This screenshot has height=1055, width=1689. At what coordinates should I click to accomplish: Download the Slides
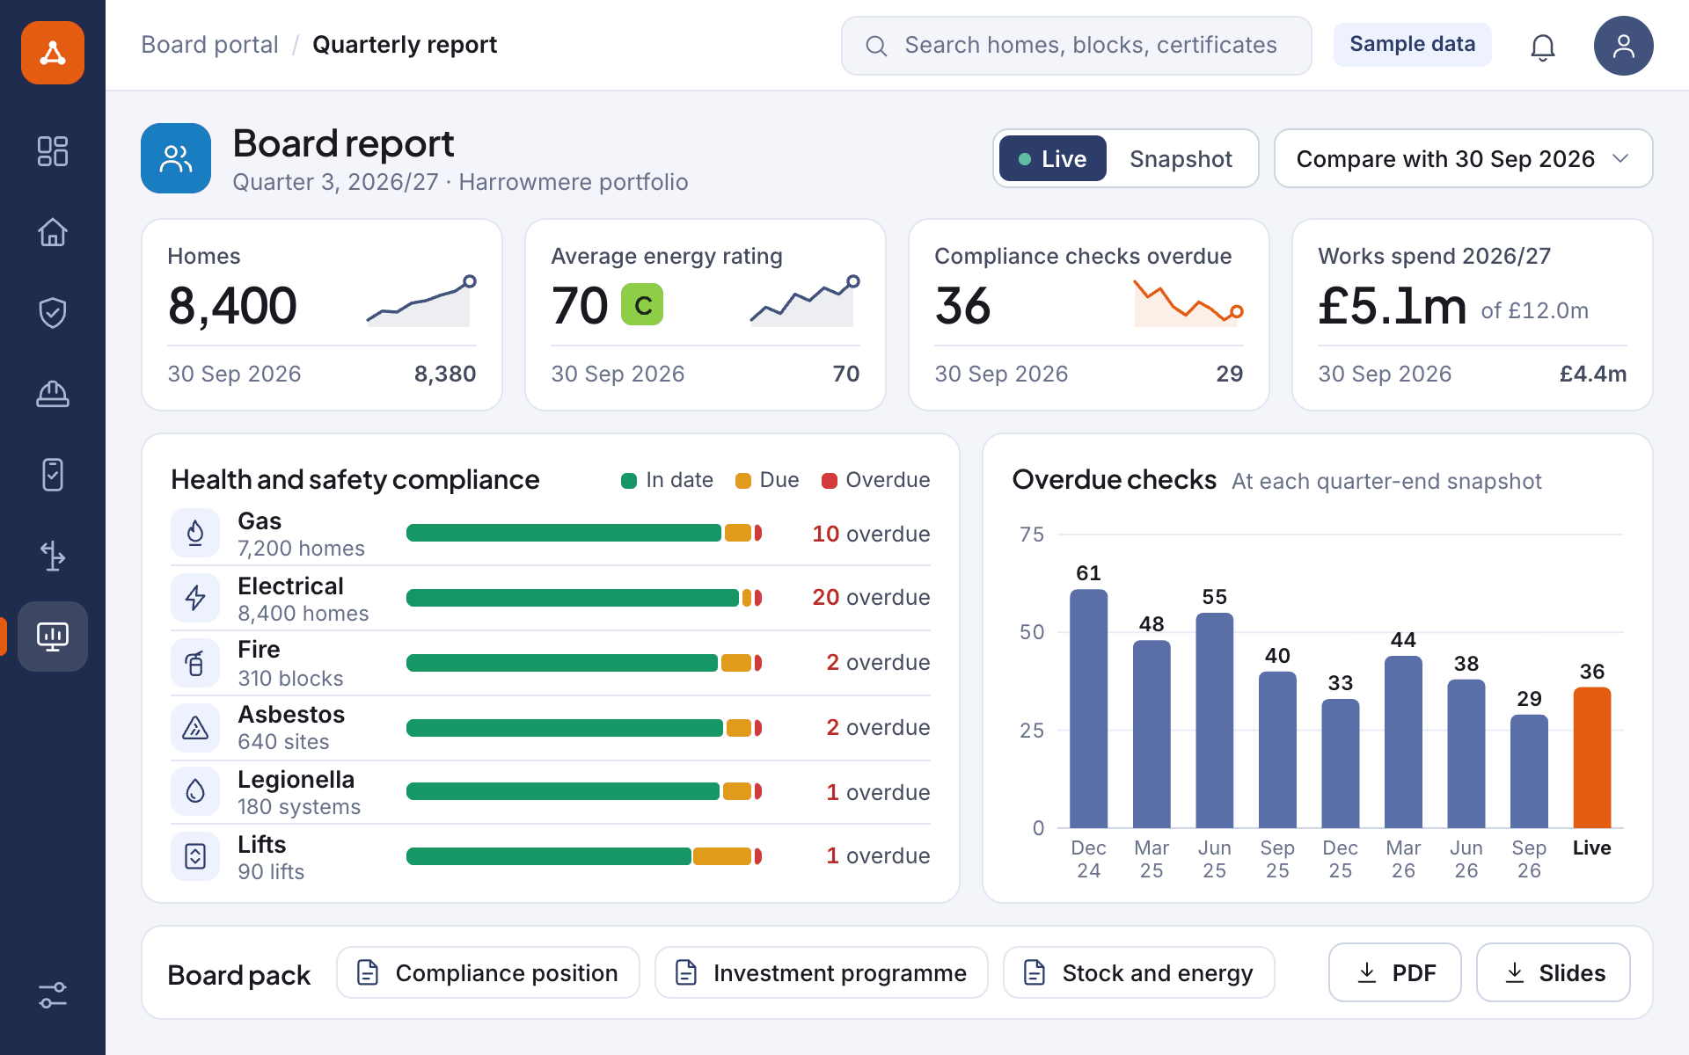click(1554, 972)
